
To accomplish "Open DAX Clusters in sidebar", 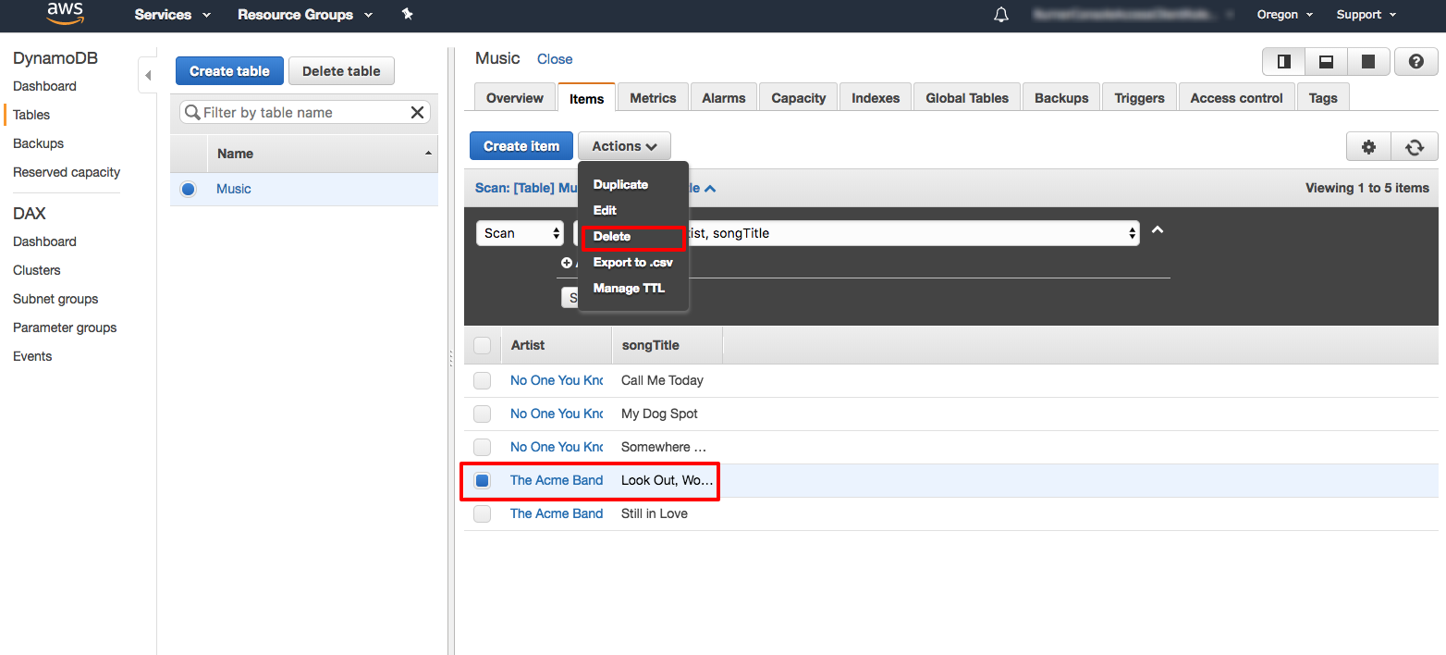I will [37, 270].
